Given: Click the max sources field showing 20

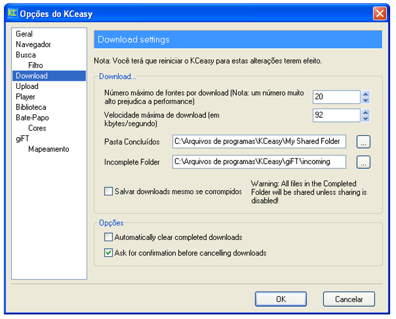Looking at the screenshot, I should [337, 97].
